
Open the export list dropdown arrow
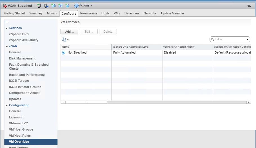click(x=68, y=39)
